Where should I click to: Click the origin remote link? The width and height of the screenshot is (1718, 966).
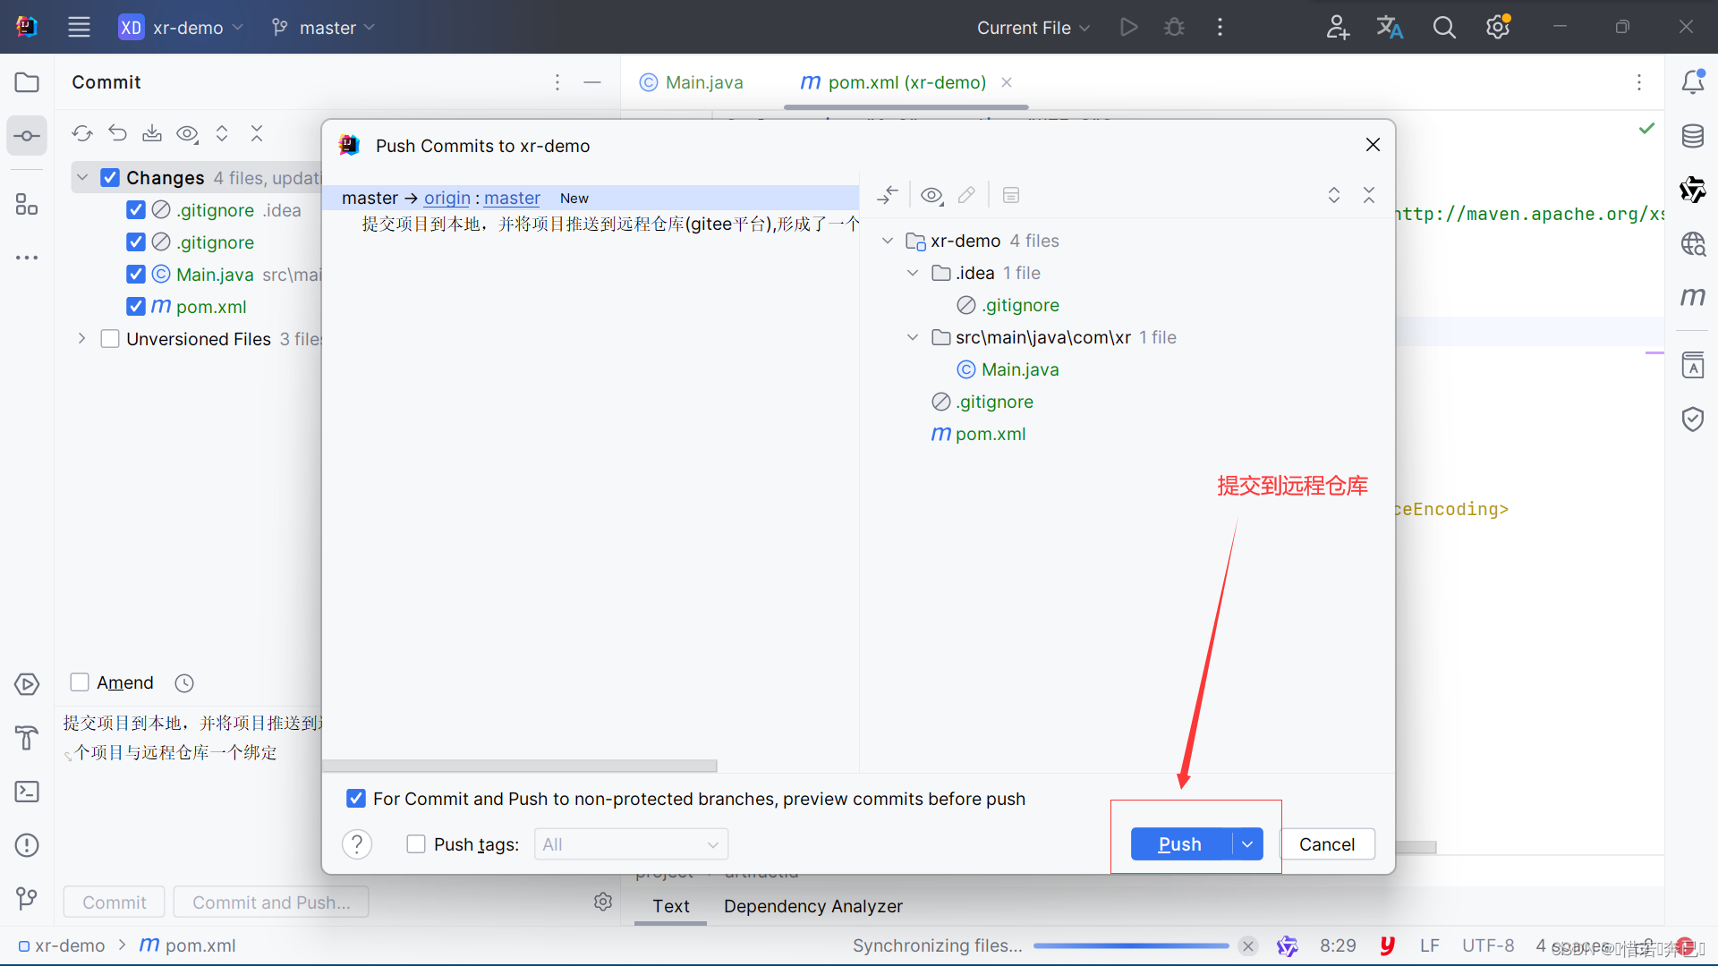pyautogui.click(x=446, y=197)
